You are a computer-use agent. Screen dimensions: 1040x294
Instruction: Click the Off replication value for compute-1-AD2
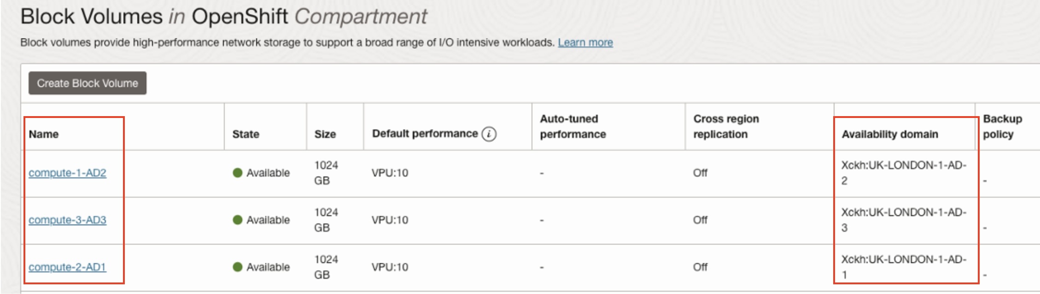(700, 173)
